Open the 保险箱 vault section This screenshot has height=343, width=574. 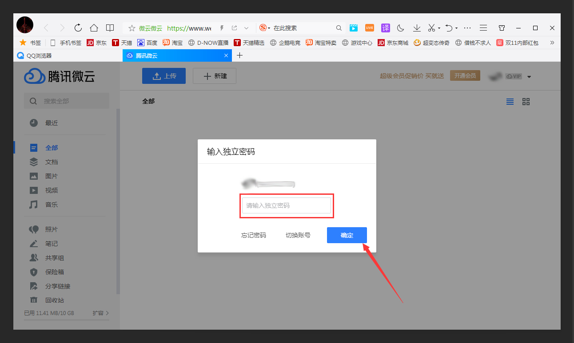tap(52, 272)
